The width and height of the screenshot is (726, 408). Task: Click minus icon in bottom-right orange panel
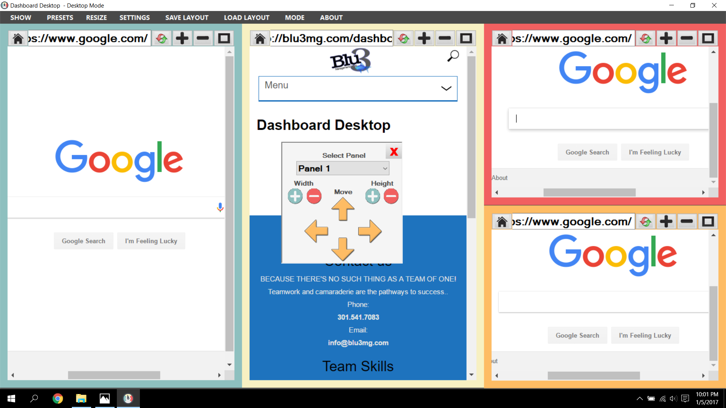(x=687, y=222)
